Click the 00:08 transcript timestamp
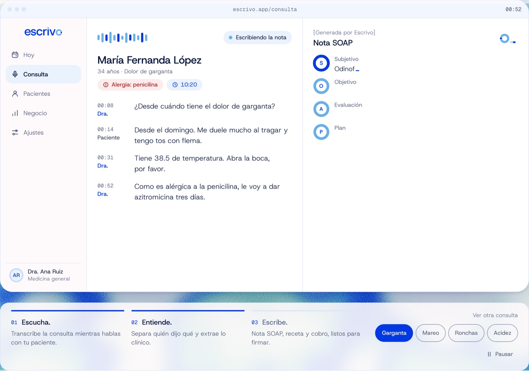 click(105, 106)
